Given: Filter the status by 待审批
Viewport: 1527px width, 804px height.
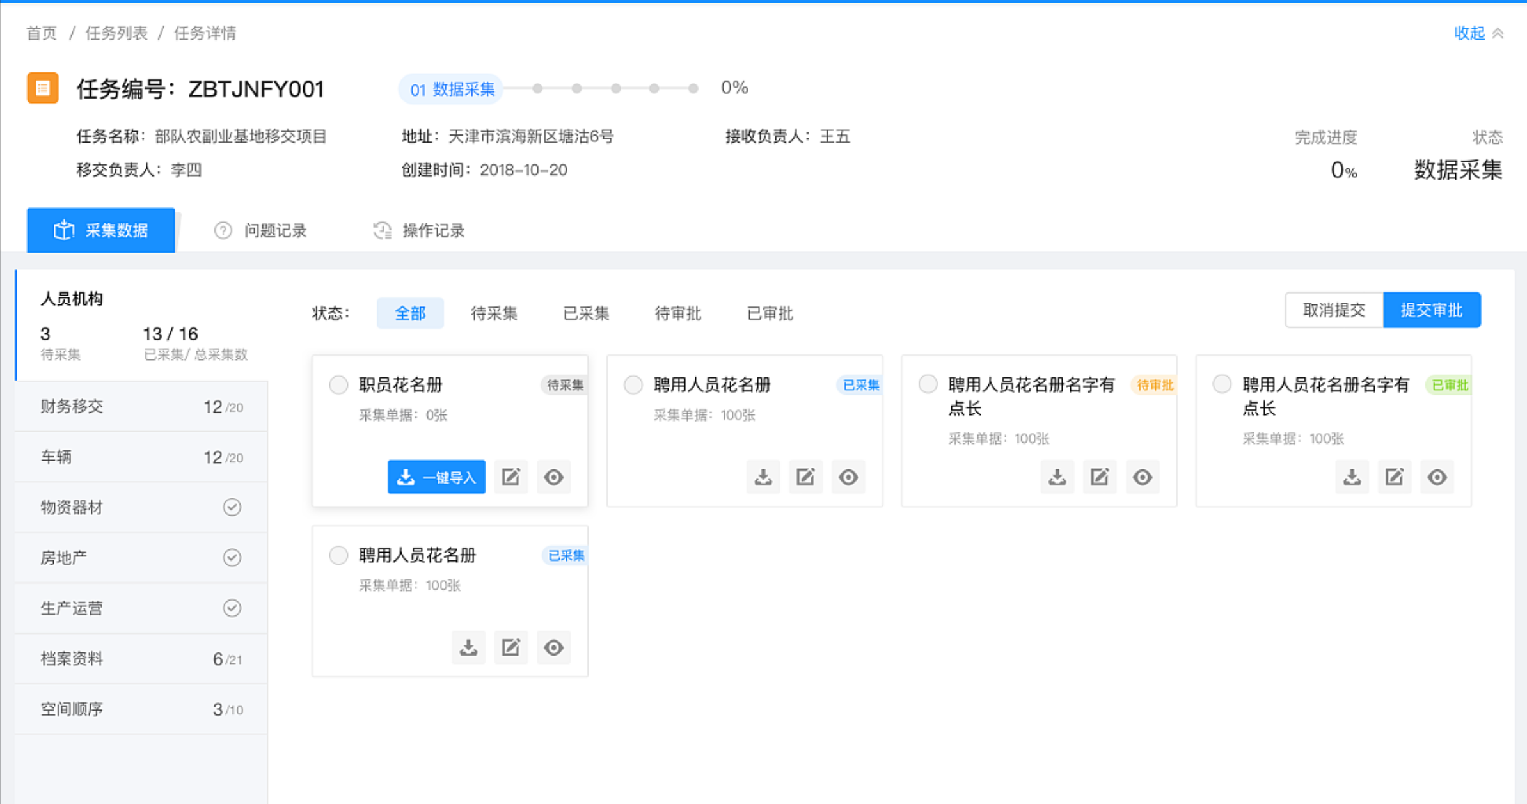Looking at the screenshot, I should (x=678, y=313).
